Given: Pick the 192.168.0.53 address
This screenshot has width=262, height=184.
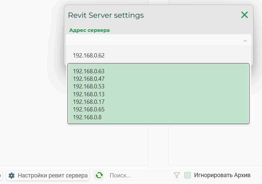Looking at the screenshot, I should coord(89,86).
